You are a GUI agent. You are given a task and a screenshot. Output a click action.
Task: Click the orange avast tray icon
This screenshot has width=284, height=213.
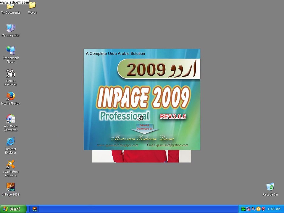click(259, 209)
